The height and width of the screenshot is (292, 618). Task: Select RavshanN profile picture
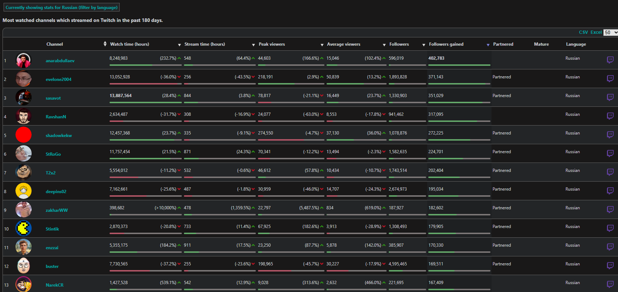coord(23,116)
